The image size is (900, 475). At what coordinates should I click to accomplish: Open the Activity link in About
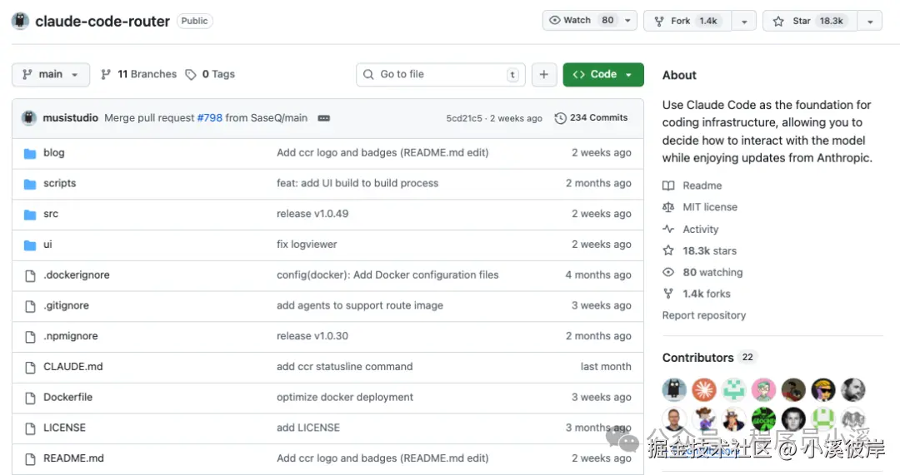coord(691,230)
